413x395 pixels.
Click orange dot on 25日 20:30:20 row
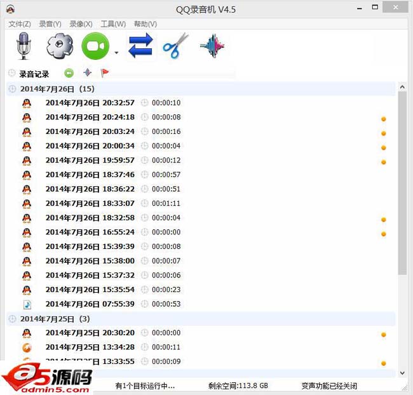(x=384, y=335)
